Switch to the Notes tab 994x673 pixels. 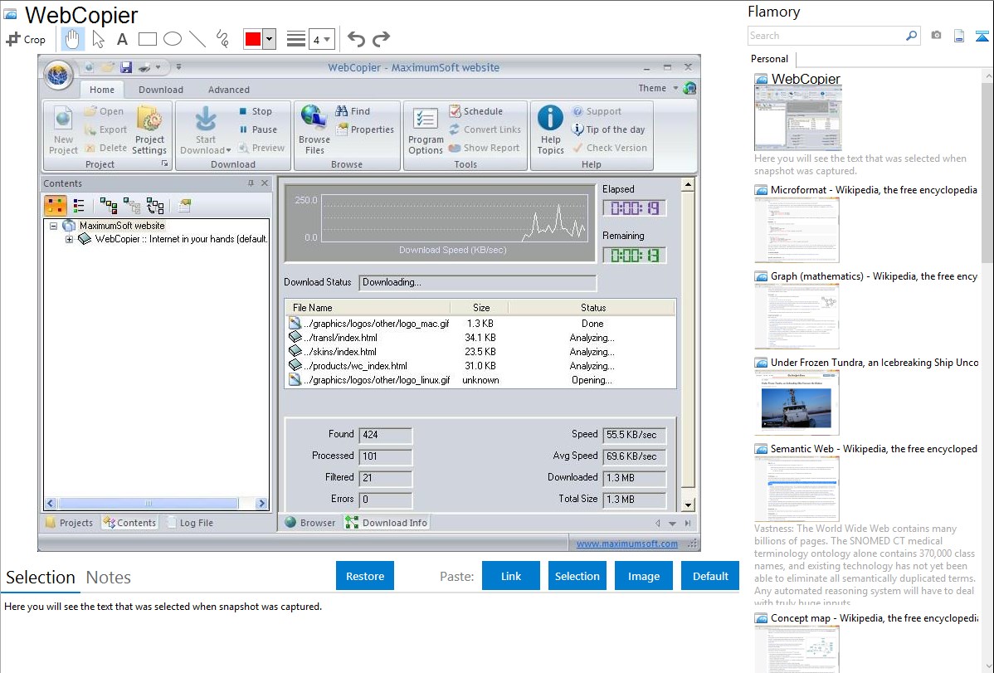[x=109, y=578]
